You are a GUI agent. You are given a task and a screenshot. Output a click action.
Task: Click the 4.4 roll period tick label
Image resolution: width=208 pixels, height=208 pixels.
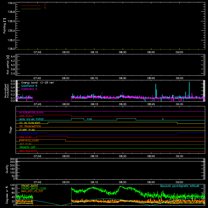coord(13,56)
